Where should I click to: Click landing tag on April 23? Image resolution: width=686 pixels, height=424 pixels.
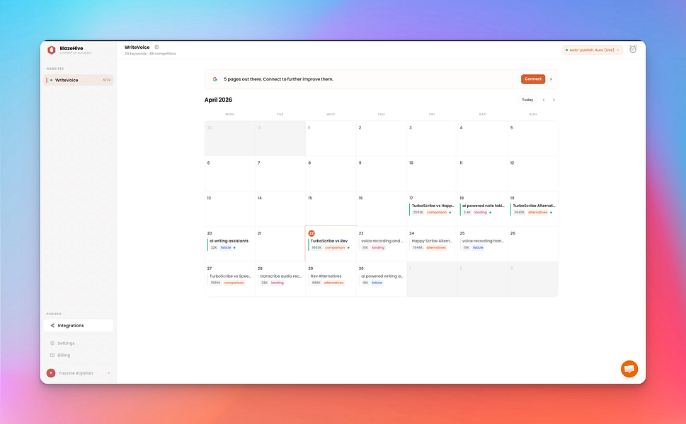(378, 247)
